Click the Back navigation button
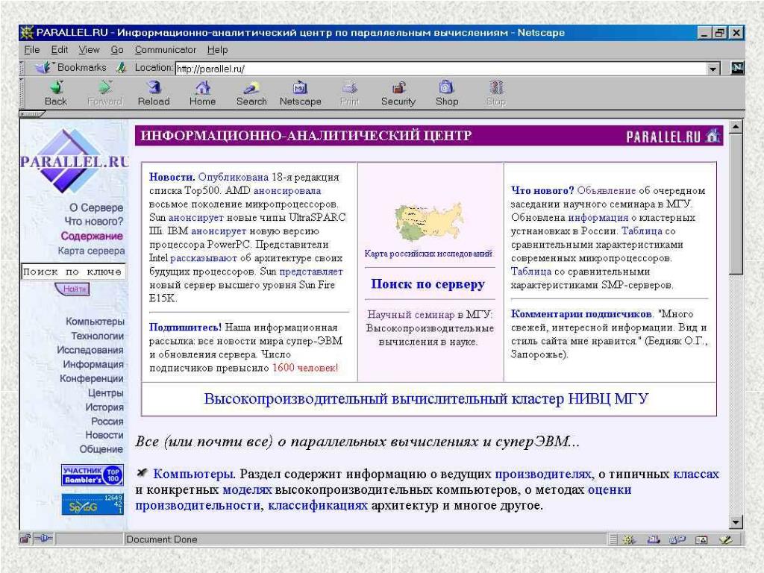764x573 pixels. click(56, 93)
